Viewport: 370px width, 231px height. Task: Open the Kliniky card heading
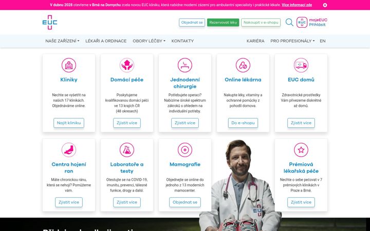tap(69, 80)
